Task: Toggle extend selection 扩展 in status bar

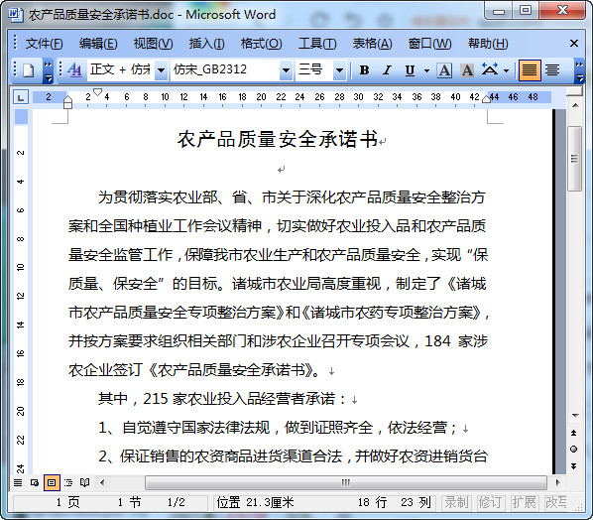Action: (x=524, y=502)
